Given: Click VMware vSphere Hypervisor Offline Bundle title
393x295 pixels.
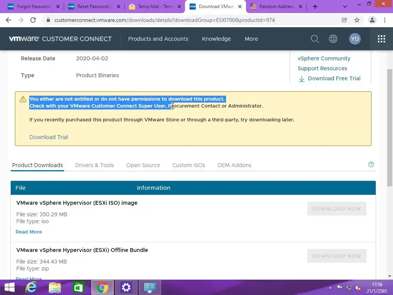Looking at the screenshot, I should (x=82, y=250).
